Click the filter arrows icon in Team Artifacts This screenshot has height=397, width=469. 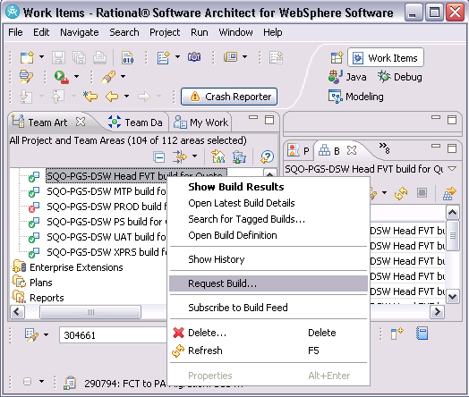[180, 156]
